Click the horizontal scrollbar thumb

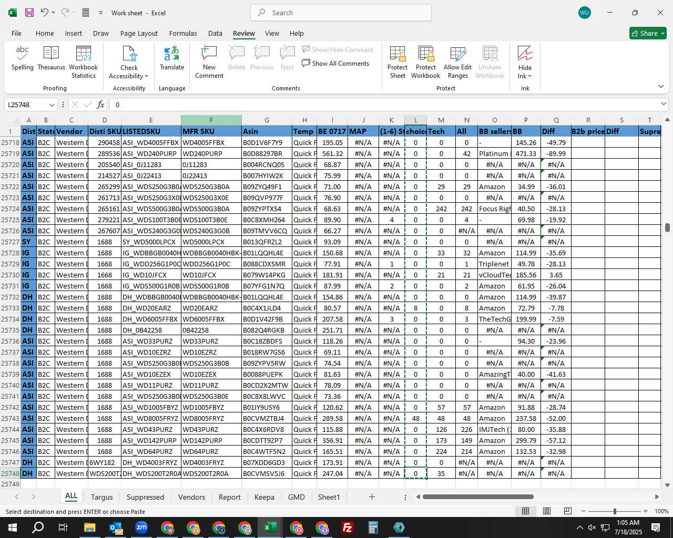tap(478, 497)
